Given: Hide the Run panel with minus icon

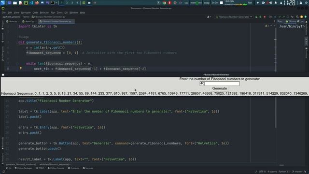Looking at the screenshot, I should pos(303,21).
